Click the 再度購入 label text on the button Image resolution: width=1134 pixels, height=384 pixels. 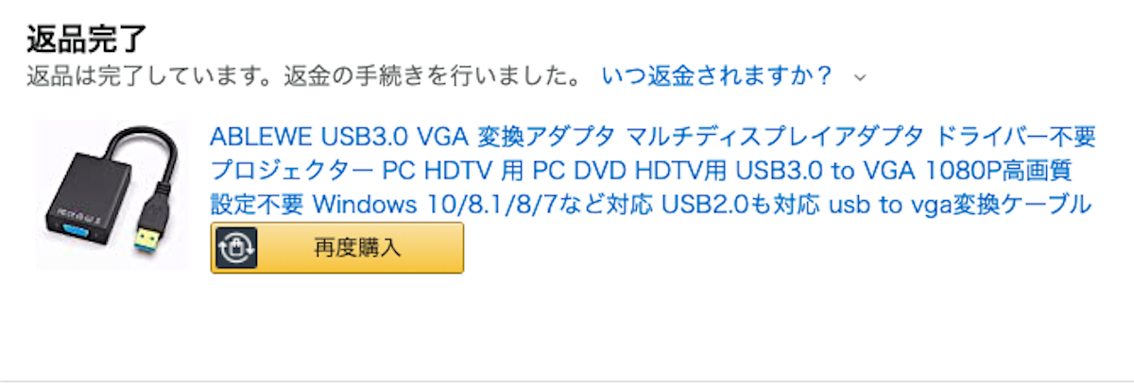point(357,248)
